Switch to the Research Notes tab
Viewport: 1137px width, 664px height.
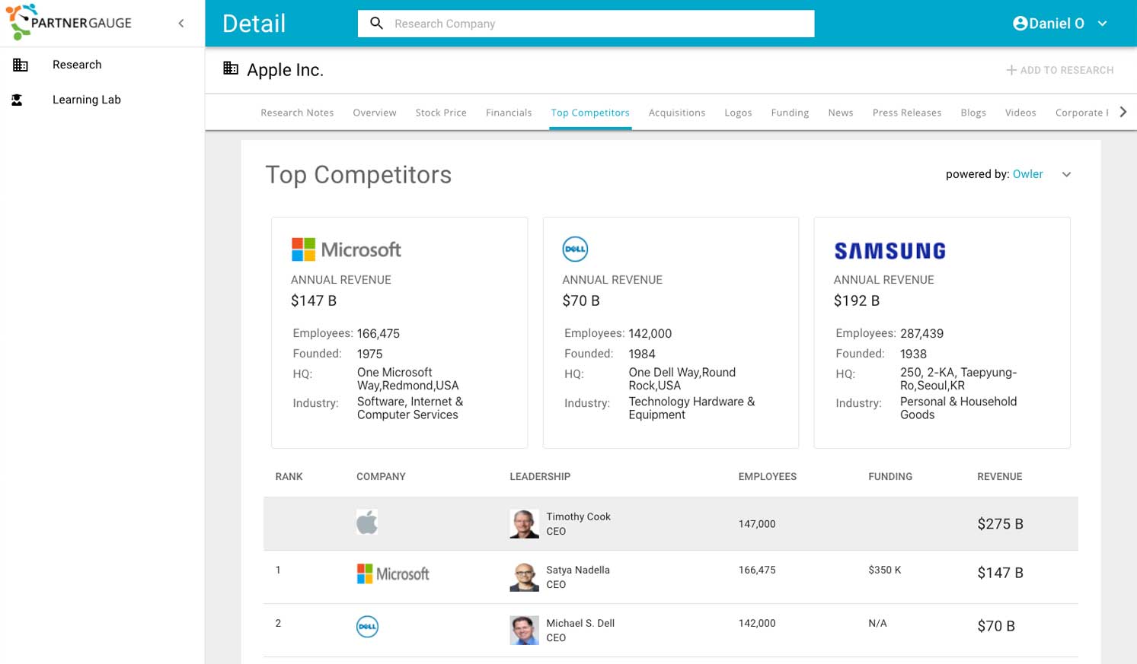point(297,113)
